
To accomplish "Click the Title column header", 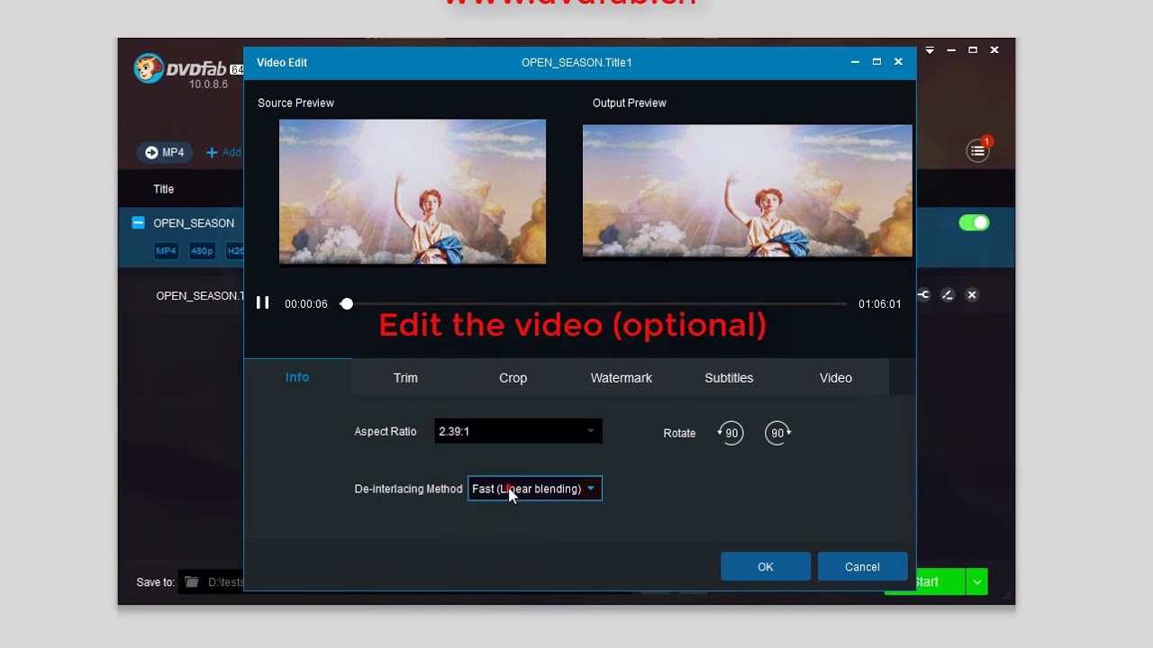I will tap(163, 189).
